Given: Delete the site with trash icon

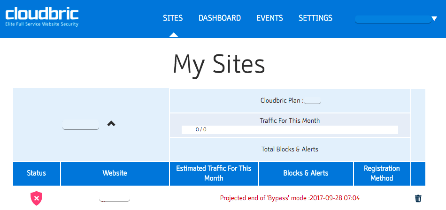Looking at the screenshot, I should pyautogui.click(x=418, y=198).
